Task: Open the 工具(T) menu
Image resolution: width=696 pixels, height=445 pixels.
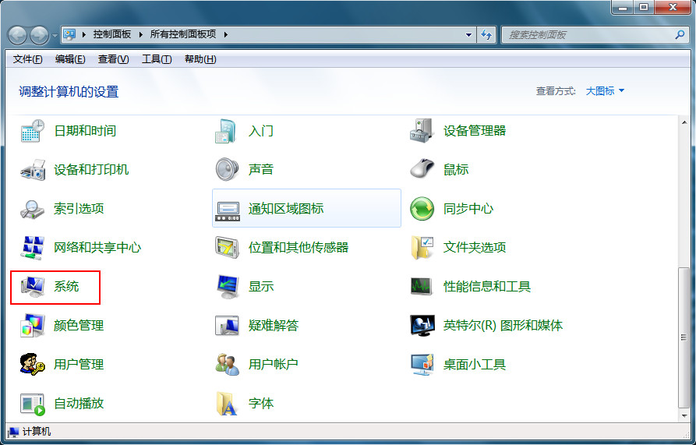Action: (x=157, y=59)
